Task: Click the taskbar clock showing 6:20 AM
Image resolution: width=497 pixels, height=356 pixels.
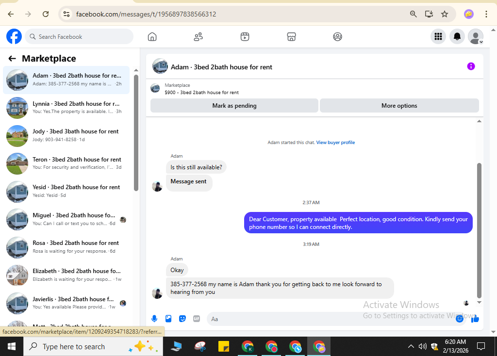Action: click(x=455, y=346)
